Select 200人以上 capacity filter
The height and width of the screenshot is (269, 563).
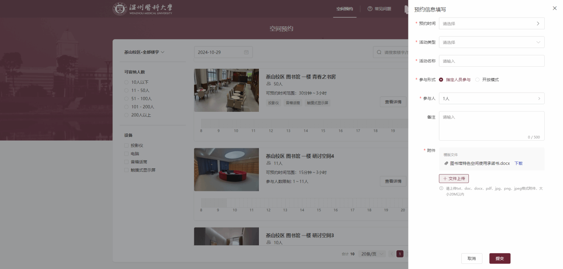pyautogui.click(x=137, y=115)
